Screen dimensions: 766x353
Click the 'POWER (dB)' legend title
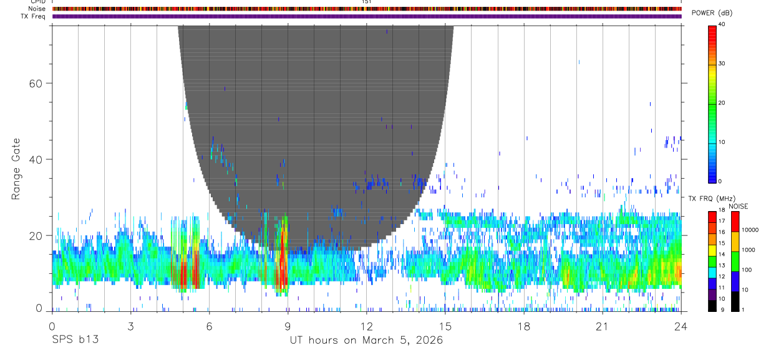712,13
